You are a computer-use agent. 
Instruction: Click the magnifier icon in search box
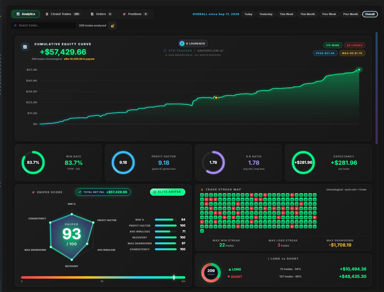click(16, 26)
